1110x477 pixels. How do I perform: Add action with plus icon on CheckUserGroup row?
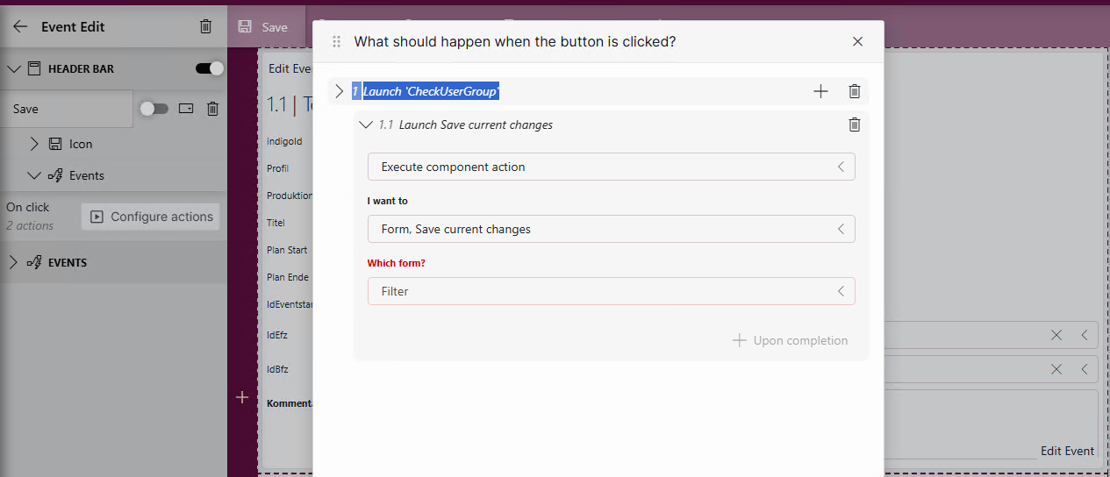pos(820,91)
